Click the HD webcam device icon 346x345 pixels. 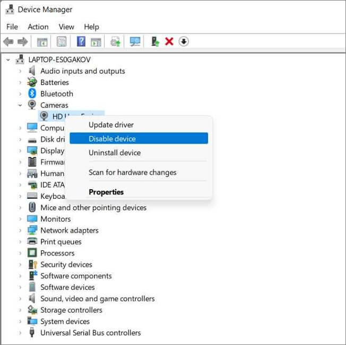tap(44, 116)
